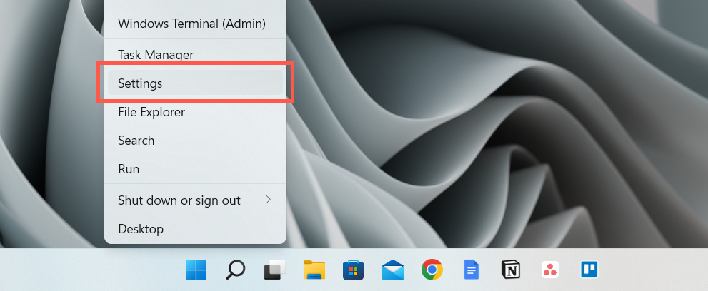Open the Mail app on taskbar

[392, 270]
